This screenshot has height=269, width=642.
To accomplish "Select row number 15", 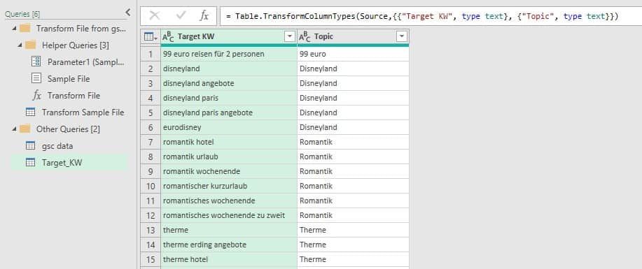I will point(151,259).
